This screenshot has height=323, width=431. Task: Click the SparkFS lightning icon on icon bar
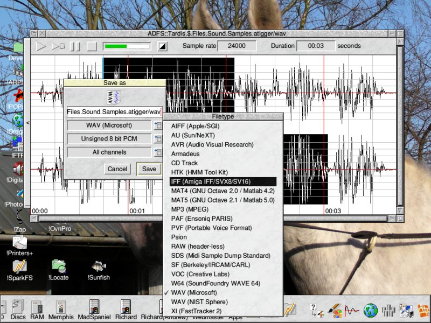289,309
